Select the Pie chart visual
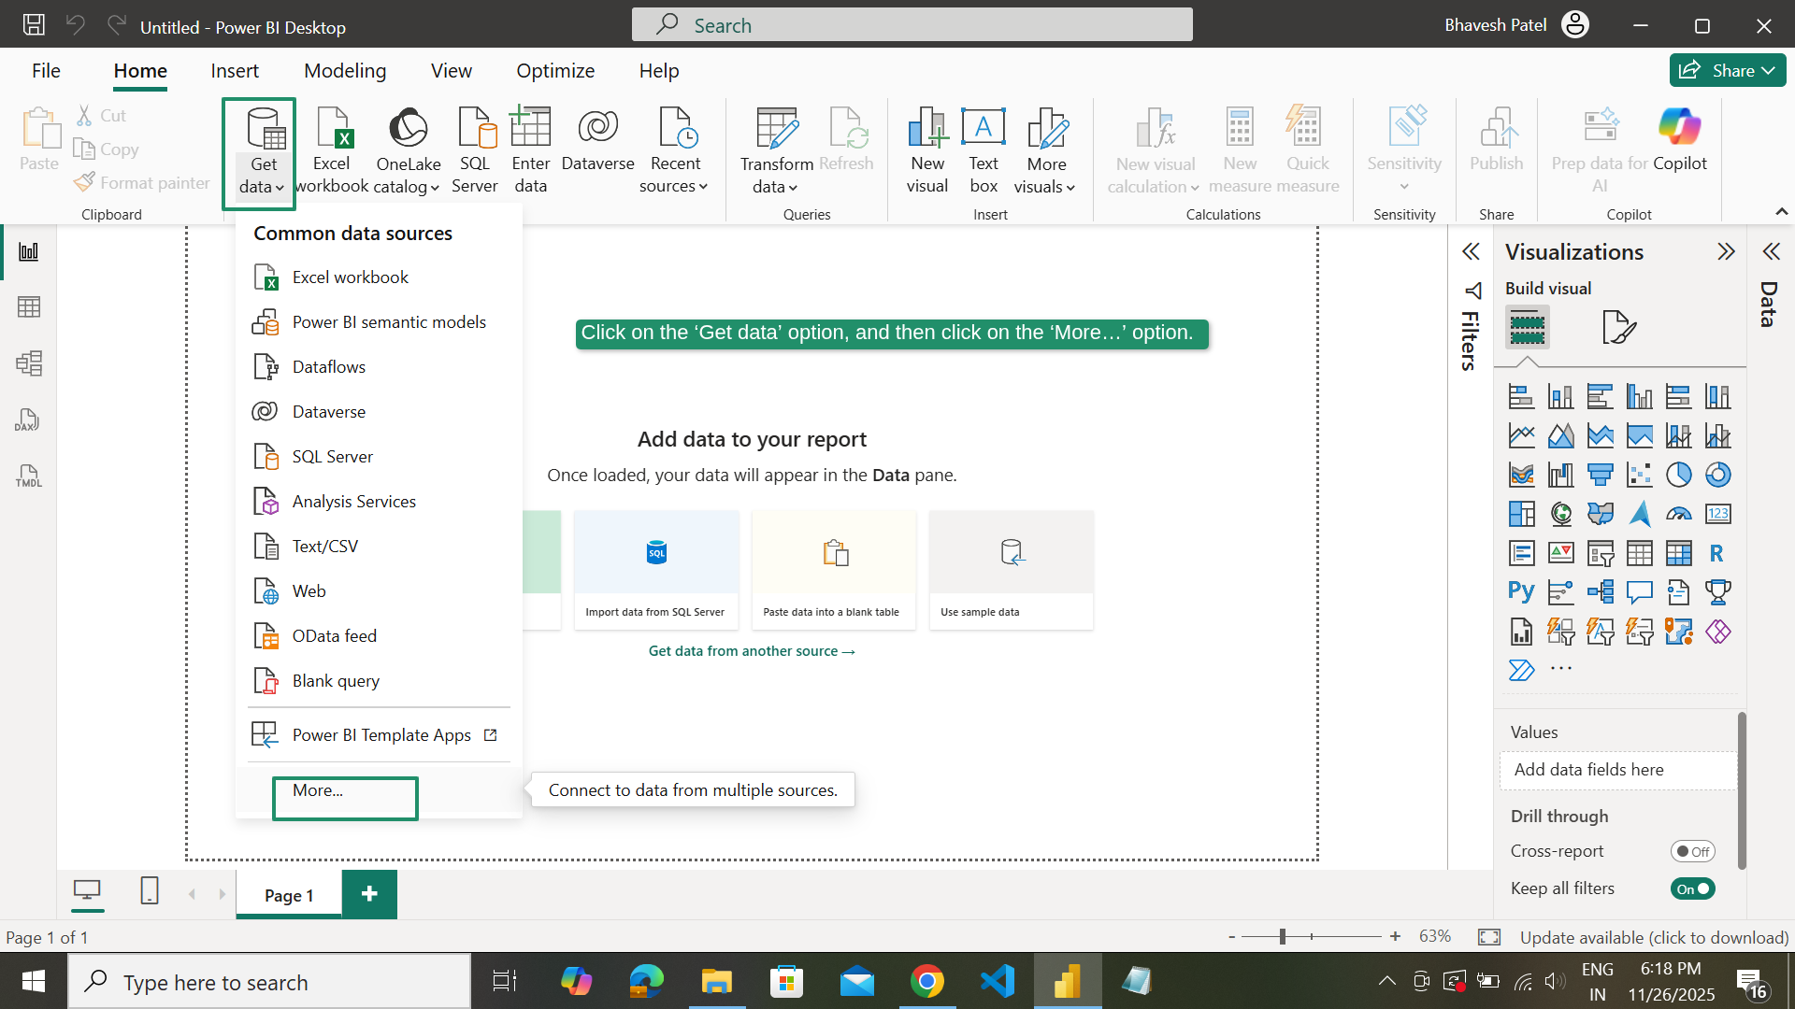1795x1009 pixels. pos(1680,475)
